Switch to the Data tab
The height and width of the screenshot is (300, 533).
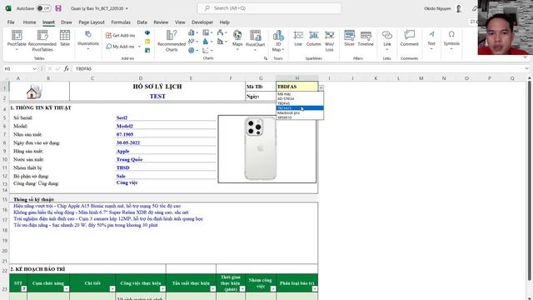(x=142, y=22)
